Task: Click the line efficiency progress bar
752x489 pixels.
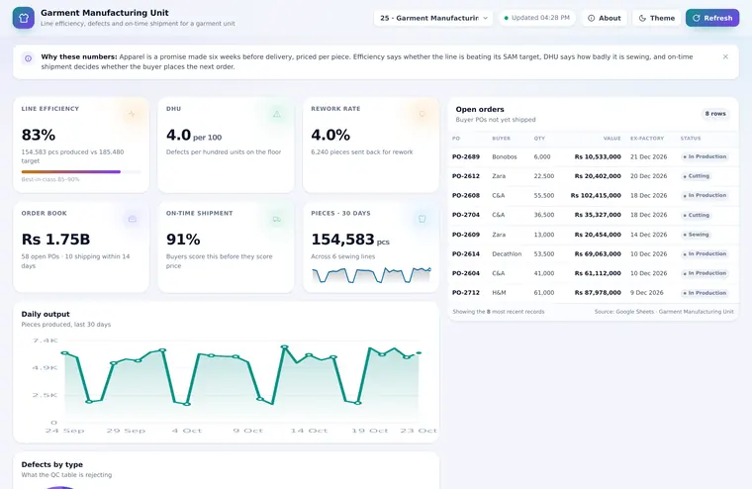Action: pos(81,172)
